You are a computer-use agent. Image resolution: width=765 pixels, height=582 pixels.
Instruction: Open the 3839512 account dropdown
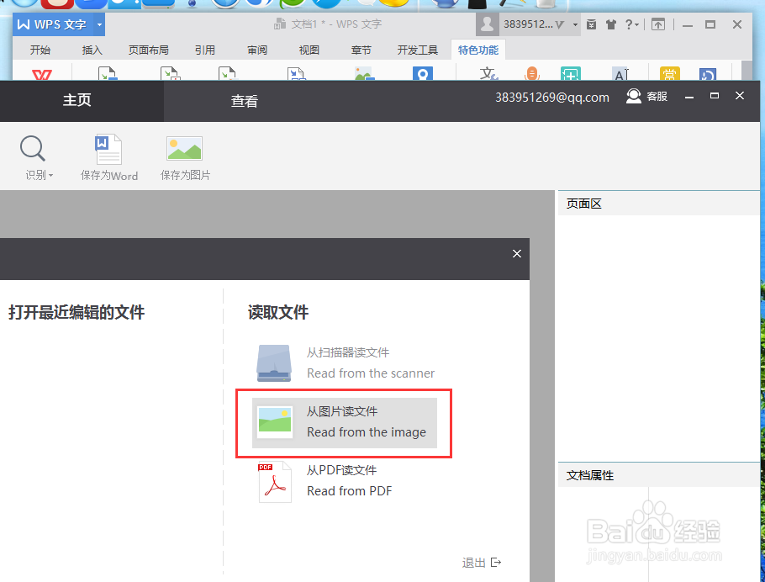575,24
